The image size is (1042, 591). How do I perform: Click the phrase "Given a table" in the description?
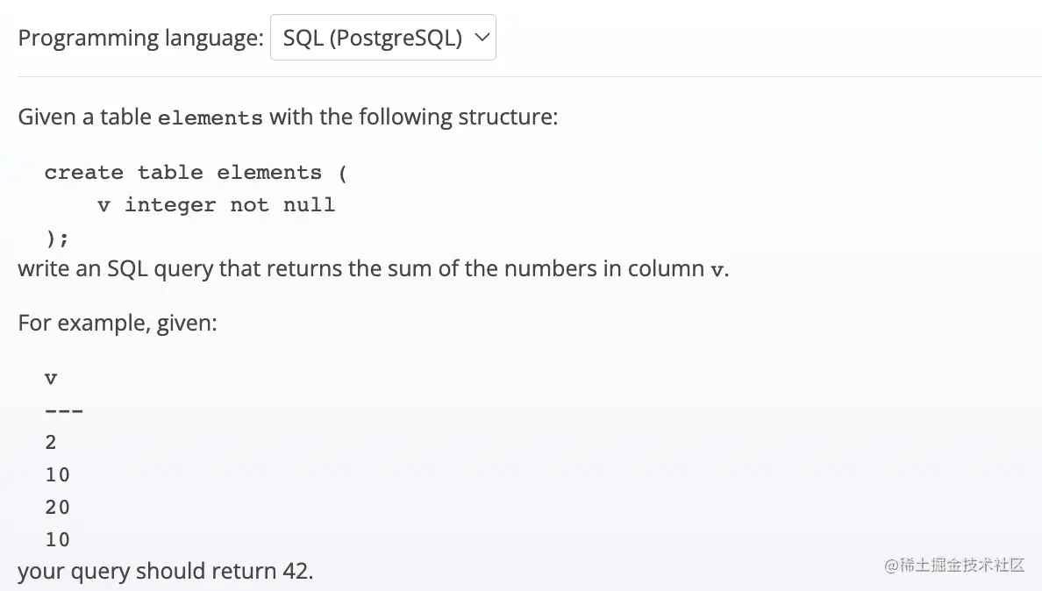point(83,117)
